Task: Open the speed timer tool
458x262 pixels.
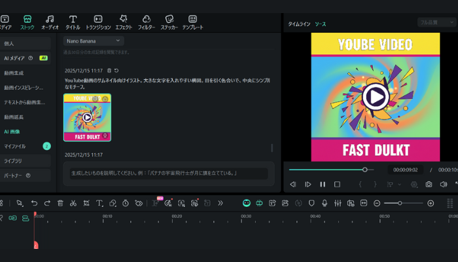Action: pos(126,203)
